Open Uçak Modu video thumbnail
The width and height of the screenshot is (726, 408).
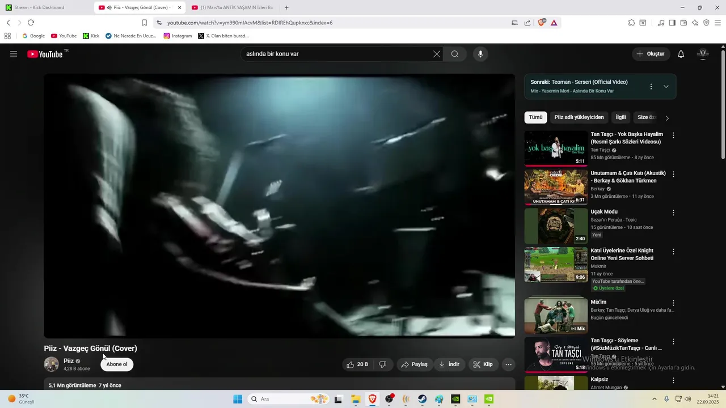(x=556, y=226)
